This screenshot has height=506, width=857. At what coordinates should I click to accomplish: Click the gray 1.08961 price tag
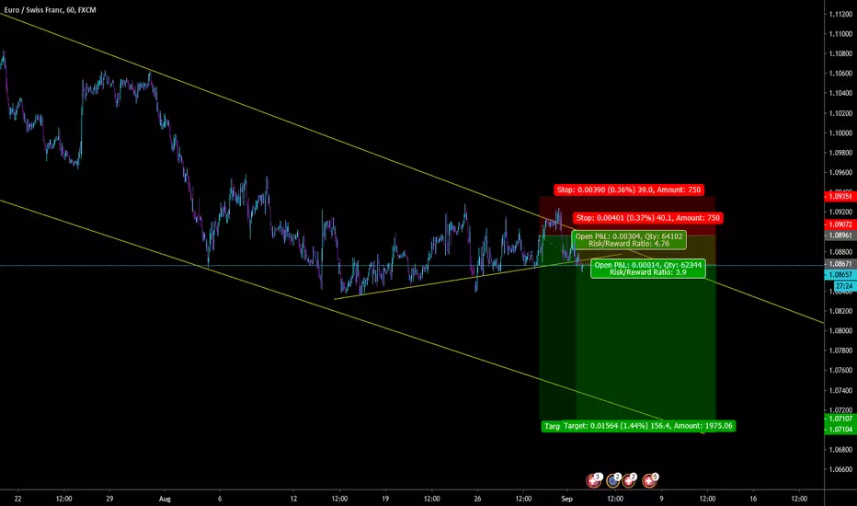pos(840,236)
